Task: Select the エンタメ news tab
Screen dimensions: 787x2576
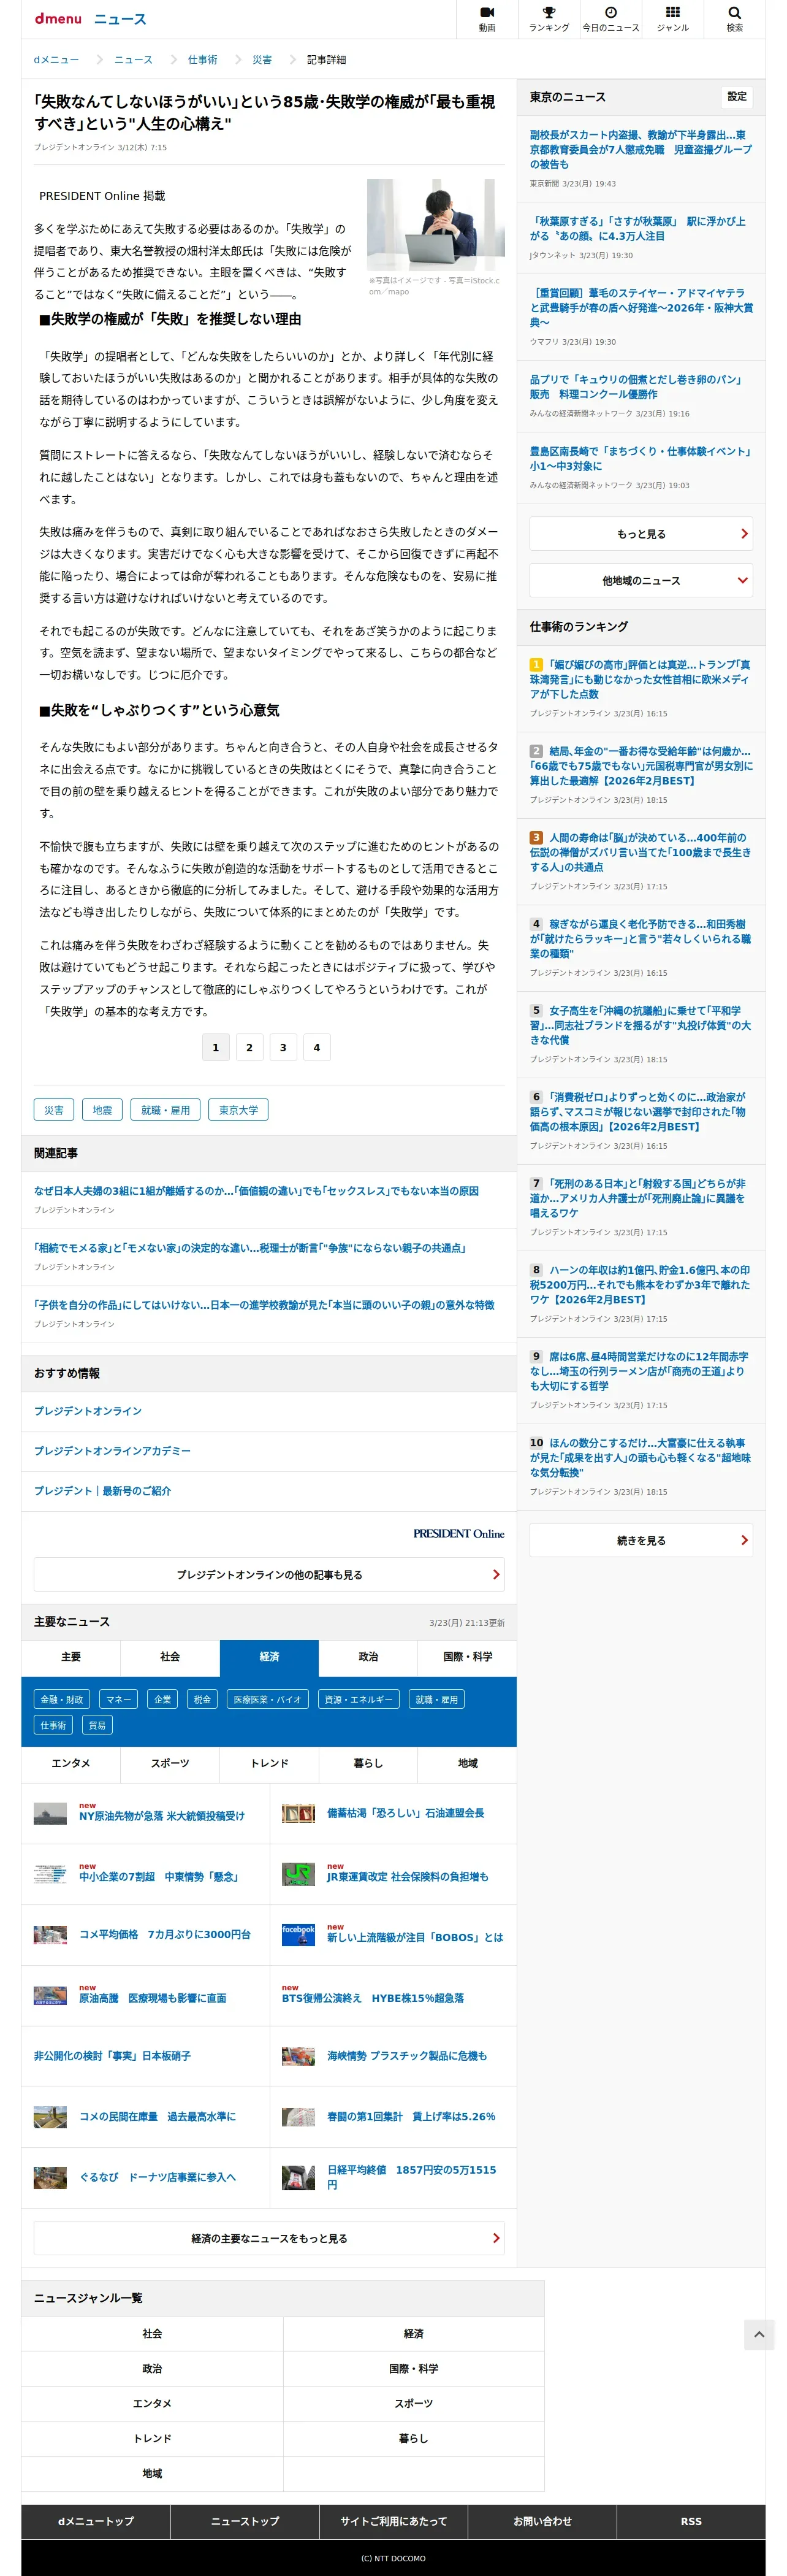Action: tap(71, 1763)
